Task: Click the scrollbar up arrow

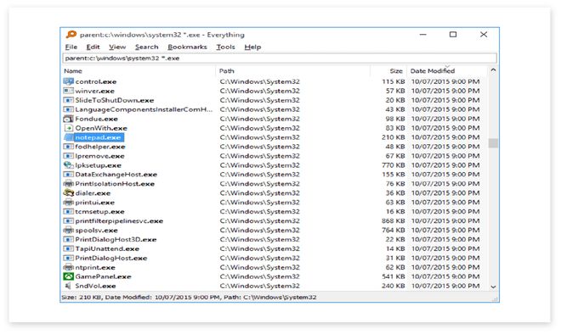Action: pos(493,70)
